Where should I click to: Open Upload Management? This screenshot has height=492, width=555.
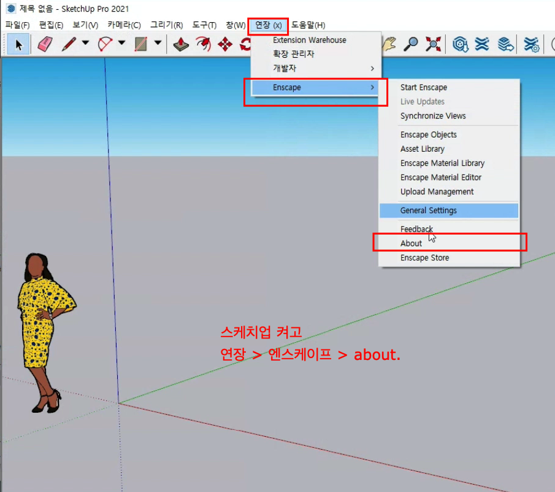coord(437,192)
